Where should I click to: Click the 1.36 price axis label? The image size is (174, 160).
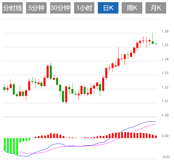[x=165, y=31]
